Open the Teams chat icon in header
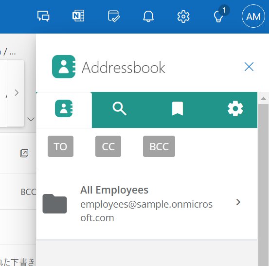This screenshot has height=266, width=269. pyautogui.click(x=43, y=16)
